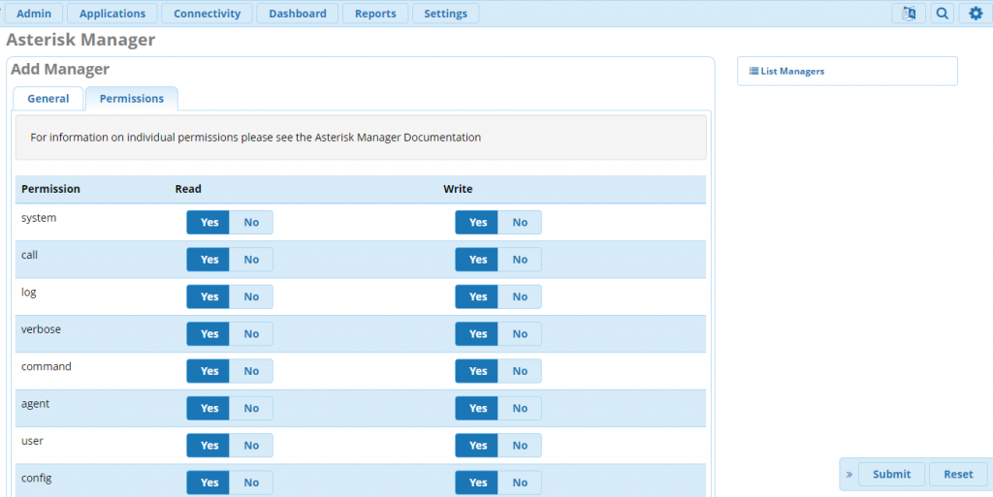
Task: Set config Read permission to No
Action: click(x=251, y=482)
